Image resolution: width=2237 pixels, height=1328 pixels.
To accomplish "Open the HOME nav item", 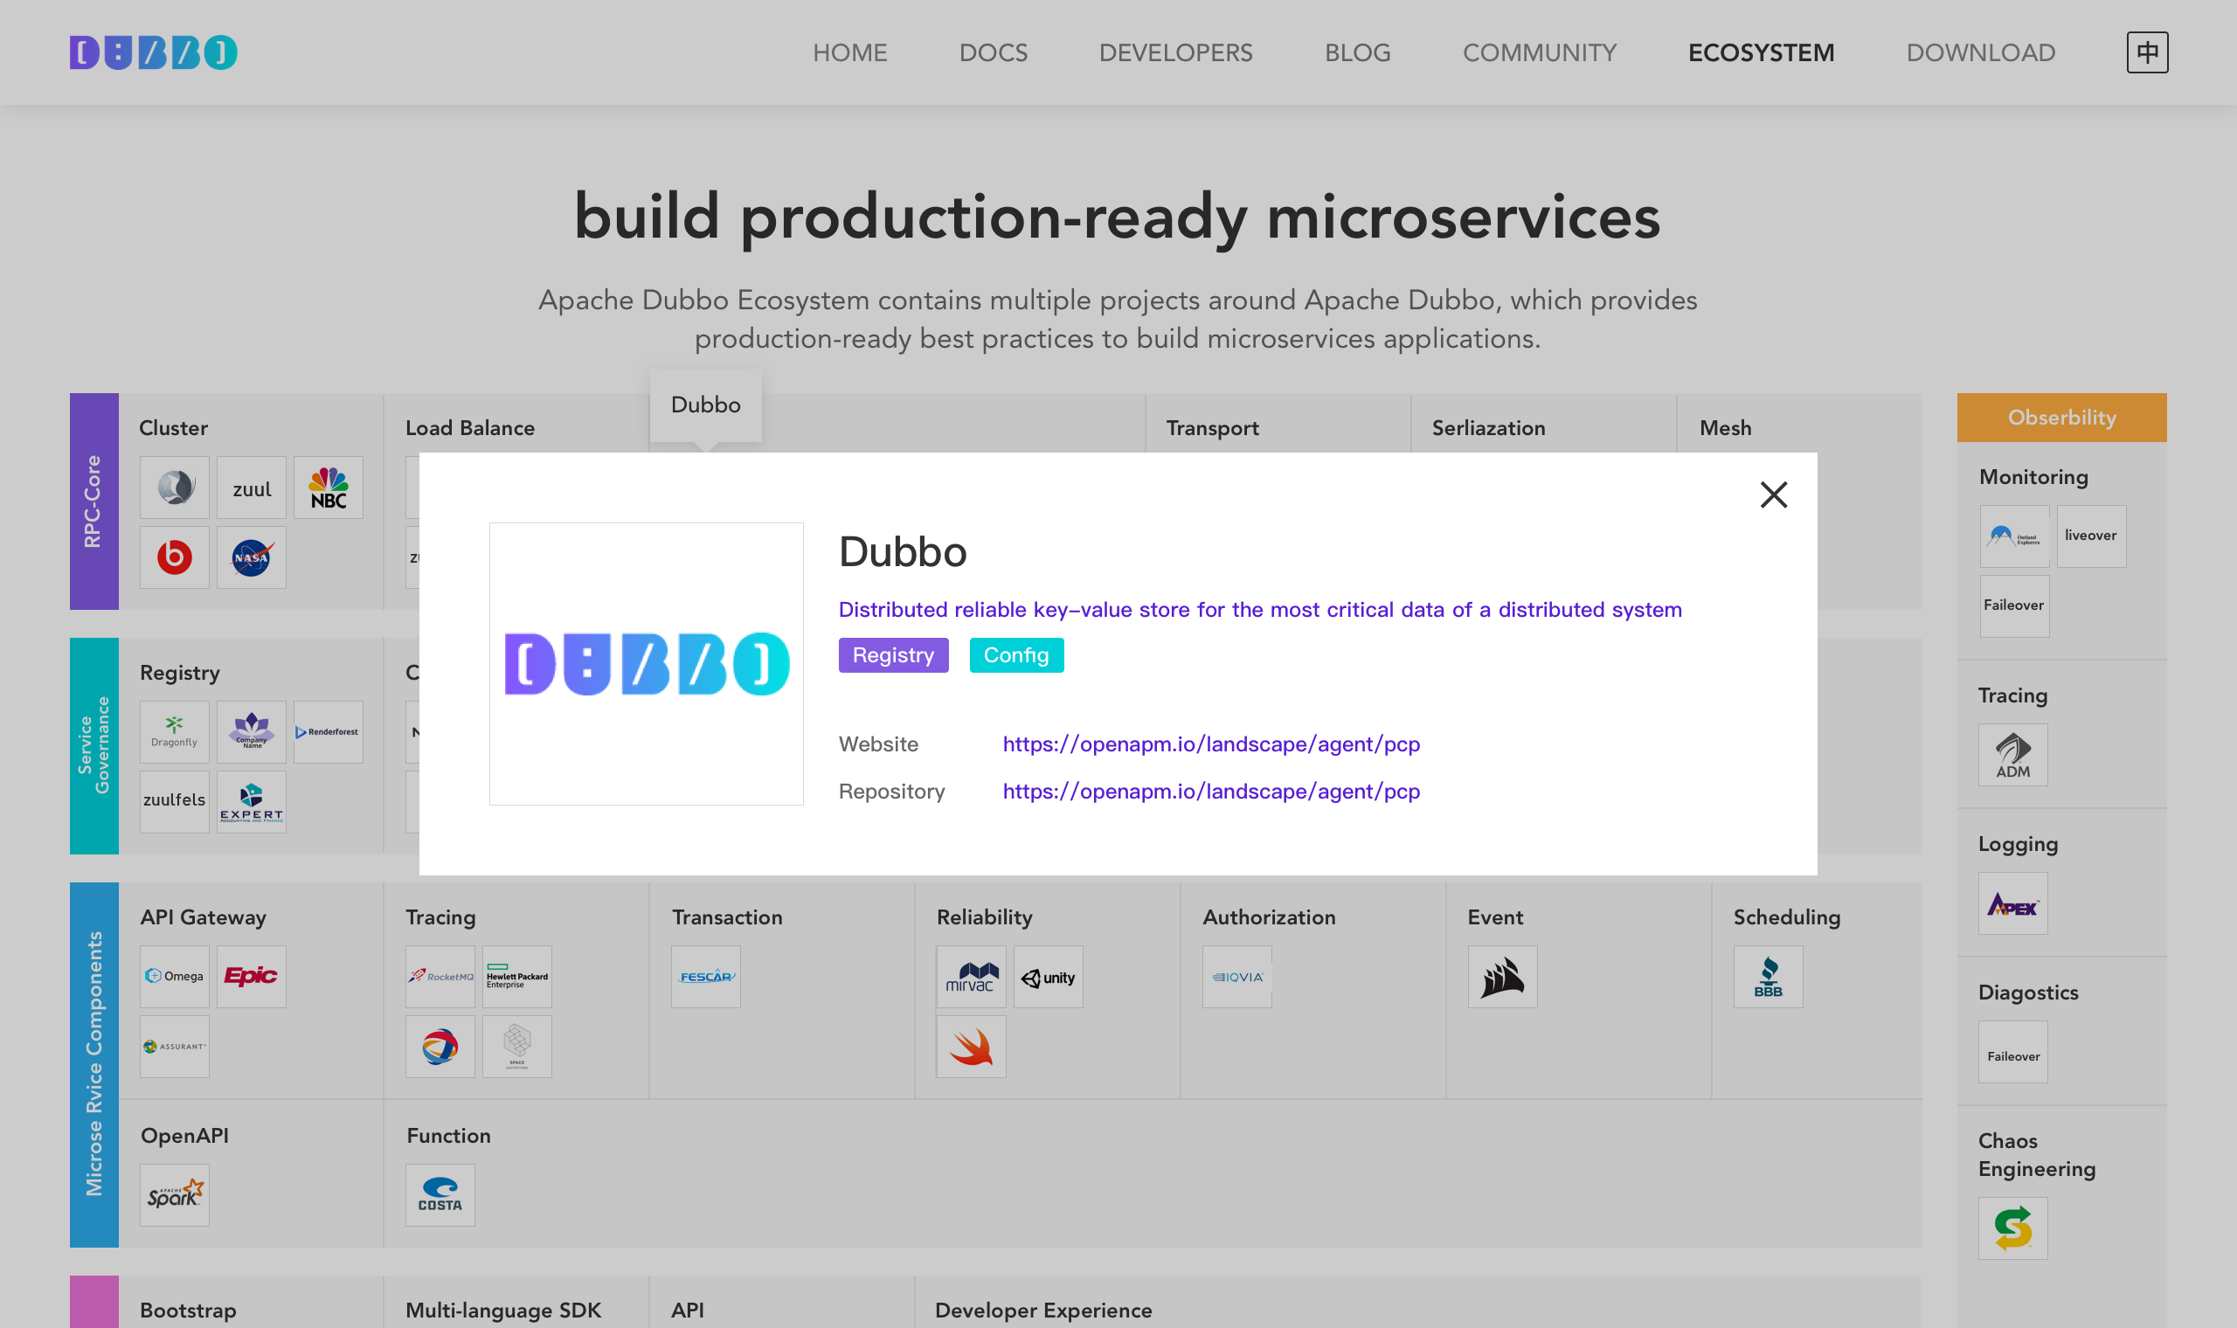I will pos(849,52).
